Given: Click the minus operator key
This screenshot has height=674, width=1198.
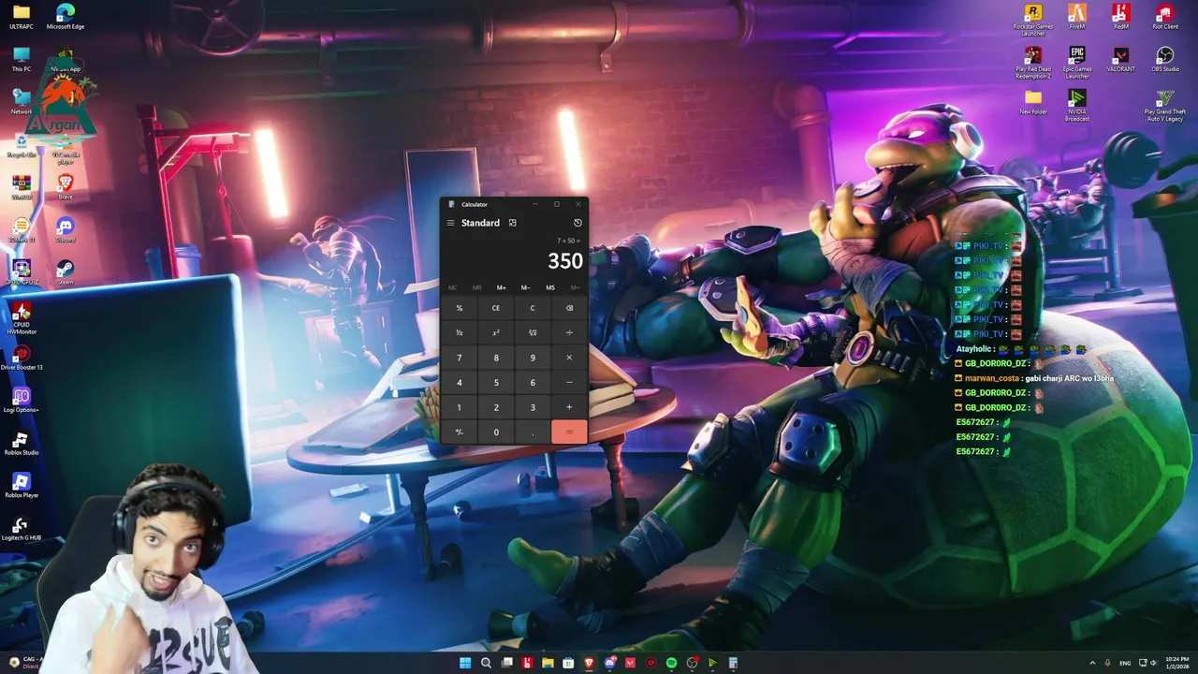Looking at the screenshot, I should pos(569,382).
